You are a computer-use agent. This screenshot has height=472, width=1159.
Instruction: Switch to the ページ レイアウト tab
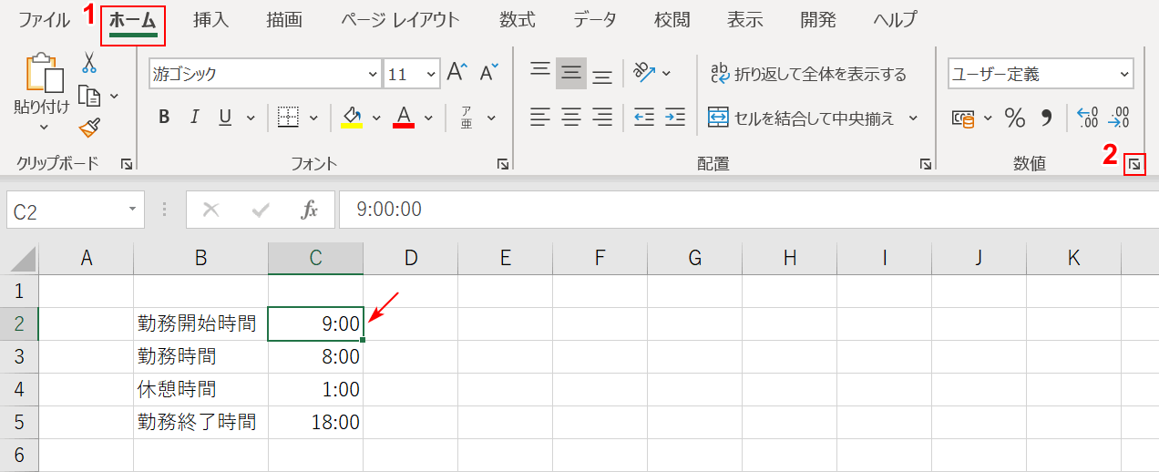pos(400,19)
